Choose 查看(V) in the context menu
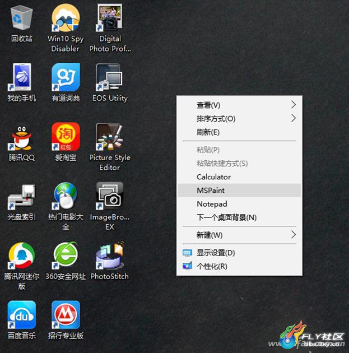This screenshot has width=349, height=353. click(x=239, y=105)
